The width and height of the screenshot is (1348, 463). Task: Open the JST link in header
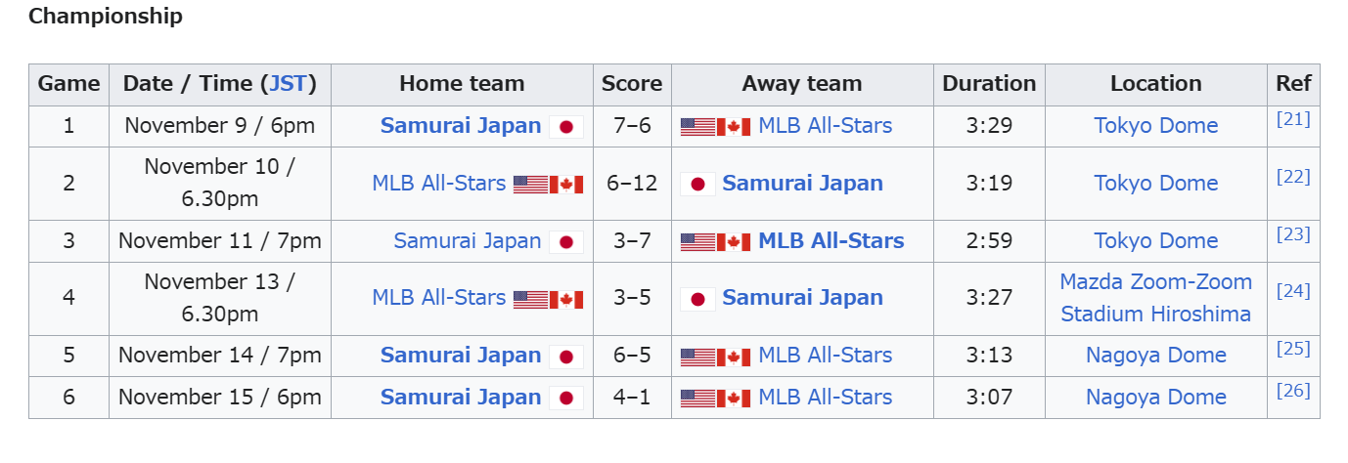[288, 84]
